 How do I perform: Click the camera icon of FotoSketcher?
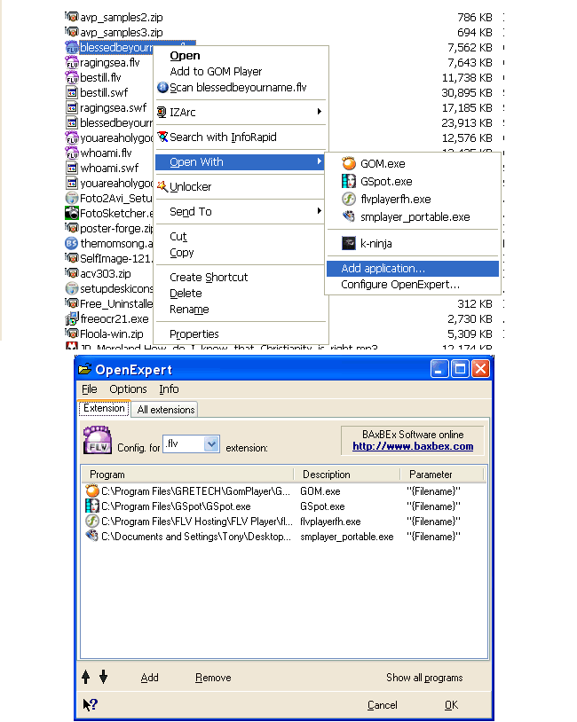tap(72, 213)
